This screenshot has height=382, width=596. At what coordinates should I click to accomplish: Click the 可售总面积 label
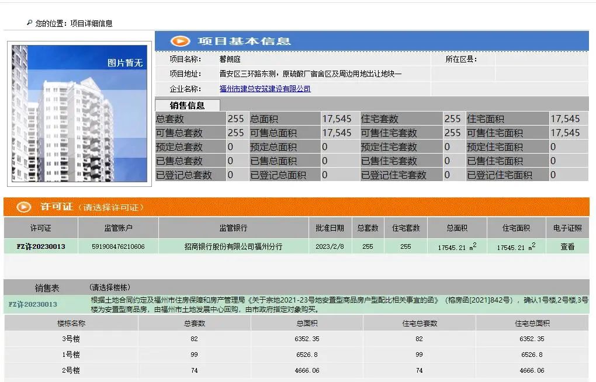(273, 133)
